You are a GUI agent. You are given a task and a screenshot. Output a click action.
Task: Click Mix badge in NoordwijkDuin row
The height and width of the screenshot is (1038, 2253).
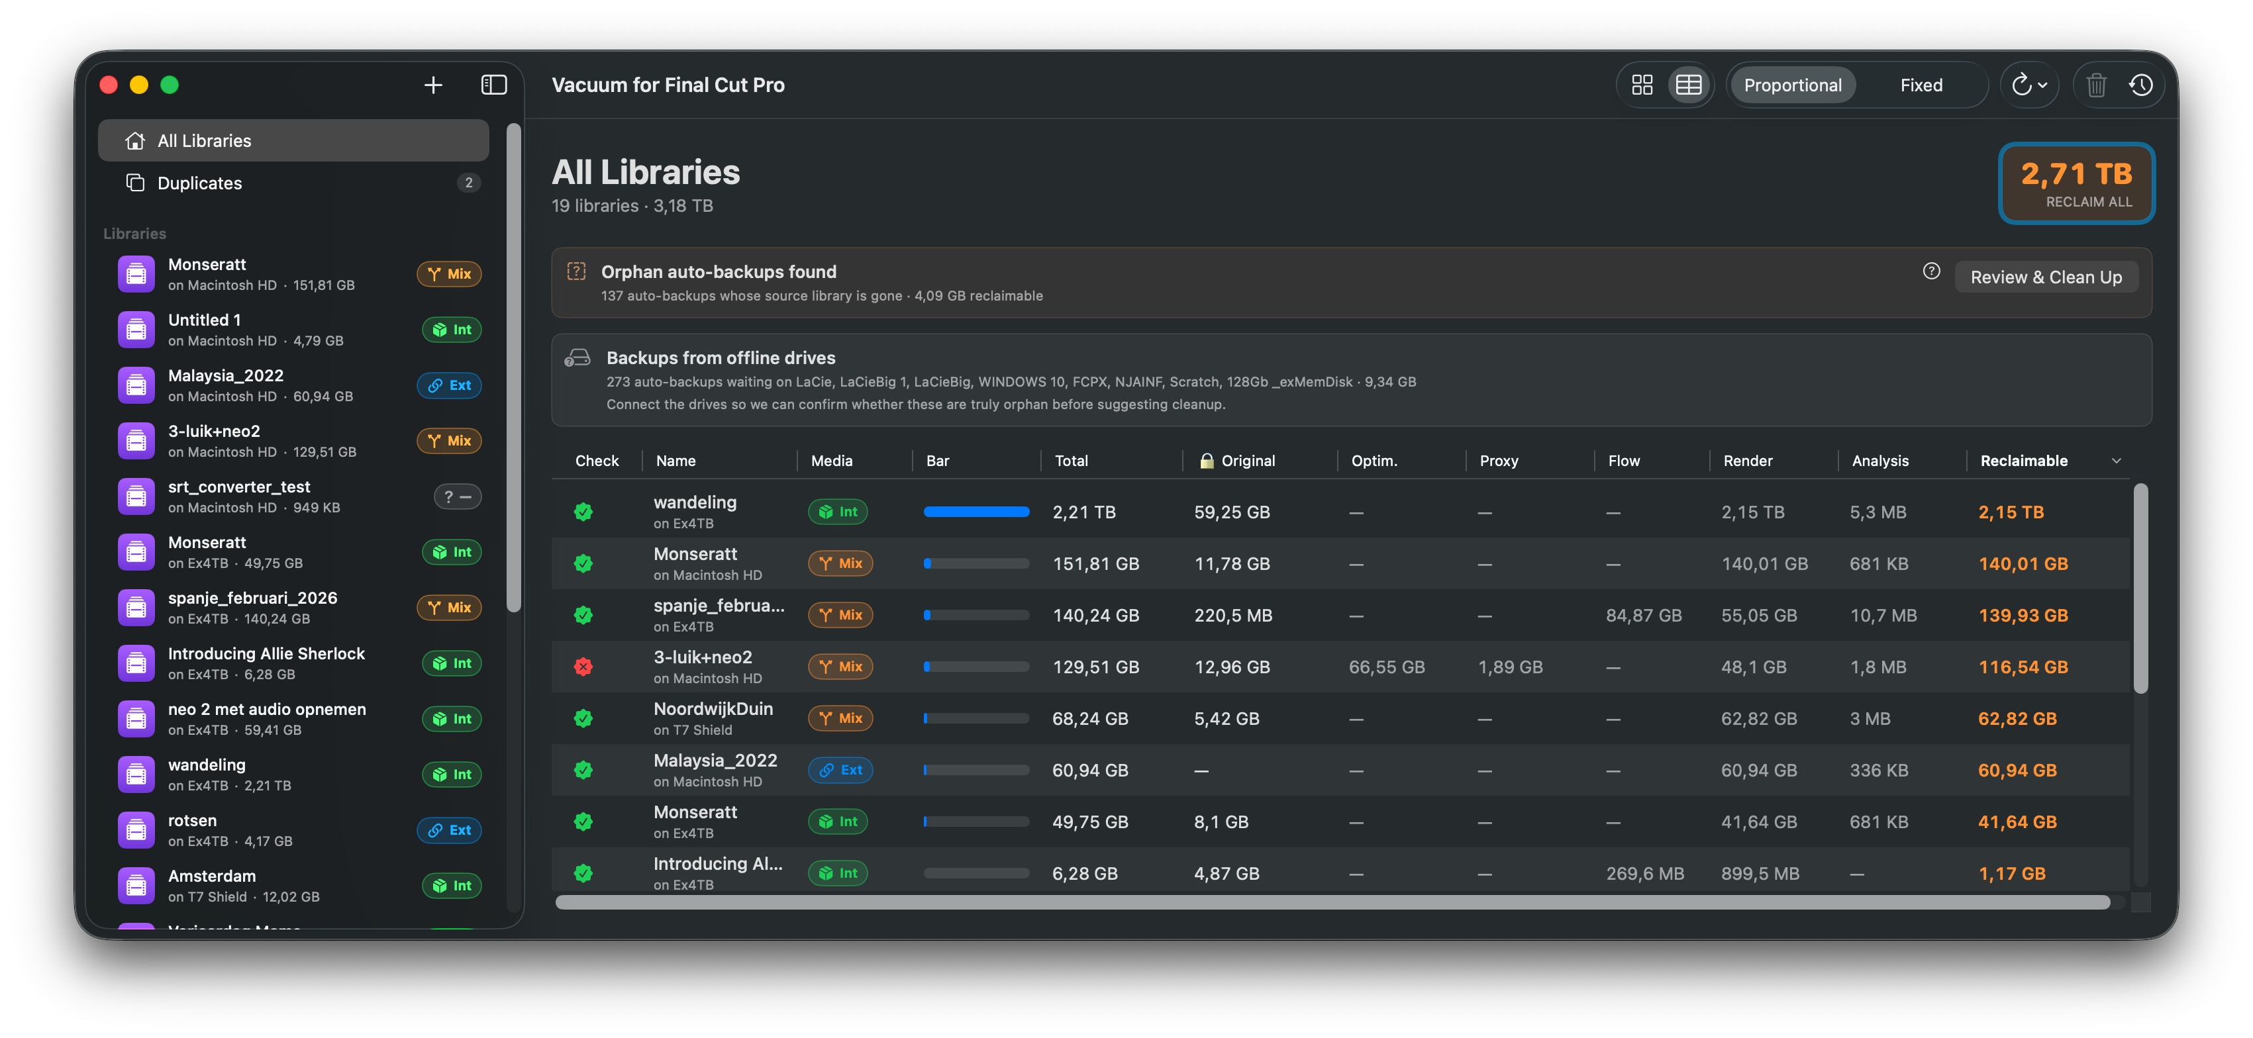pos(840,719)
